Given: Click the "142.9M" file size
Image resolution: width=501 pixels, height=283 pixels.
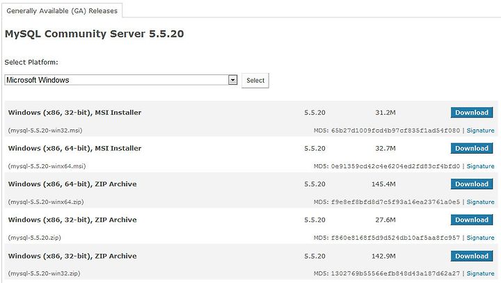Looking at the screenshot, I should (x=383, y=256).
